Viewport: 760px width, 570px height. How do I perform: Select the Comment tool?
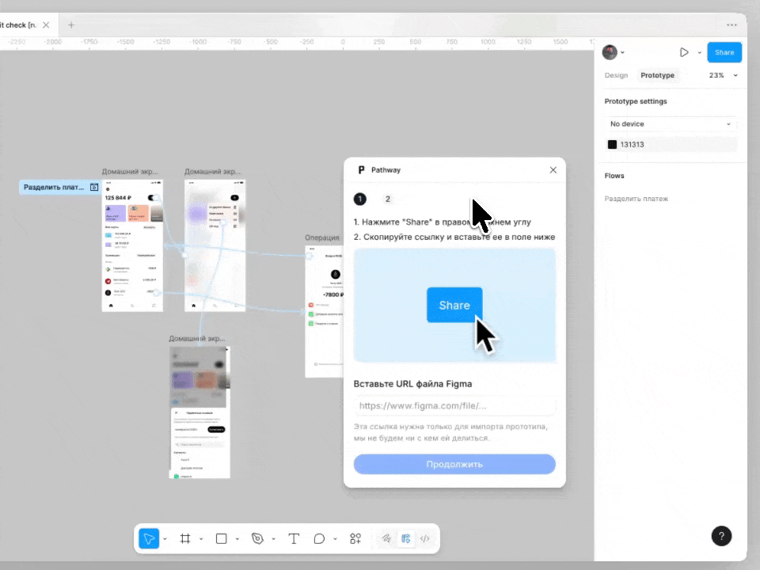tap(319, 539)
